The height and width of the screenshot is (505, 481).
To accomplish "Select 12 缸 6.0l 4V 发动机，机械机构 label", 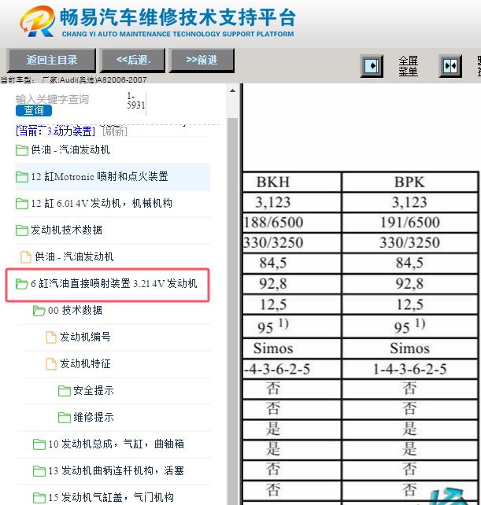I will [x=102, y=203].
